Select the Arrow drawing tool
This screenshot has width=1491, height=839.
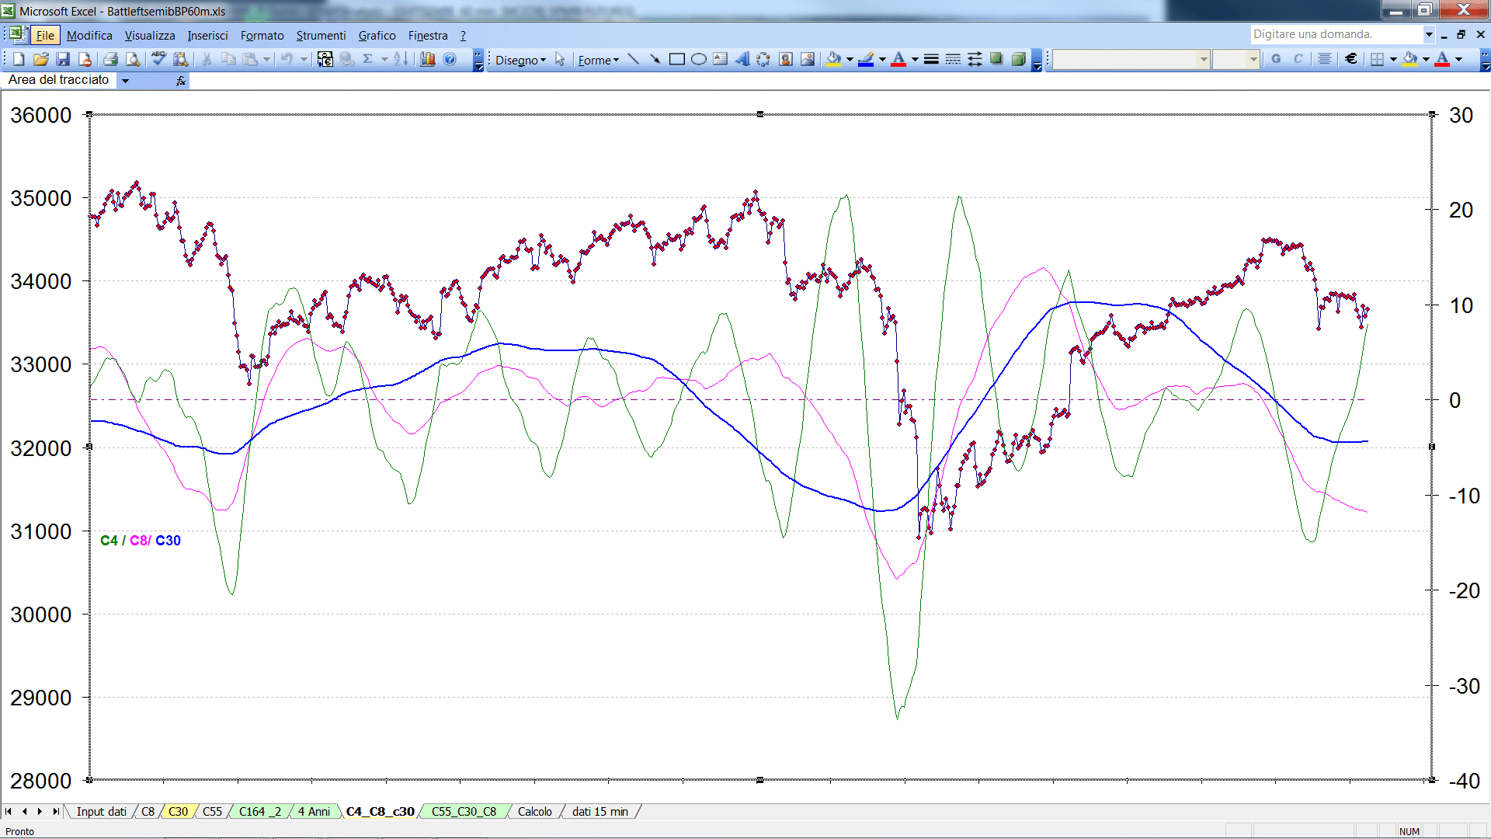coord(655,60)
